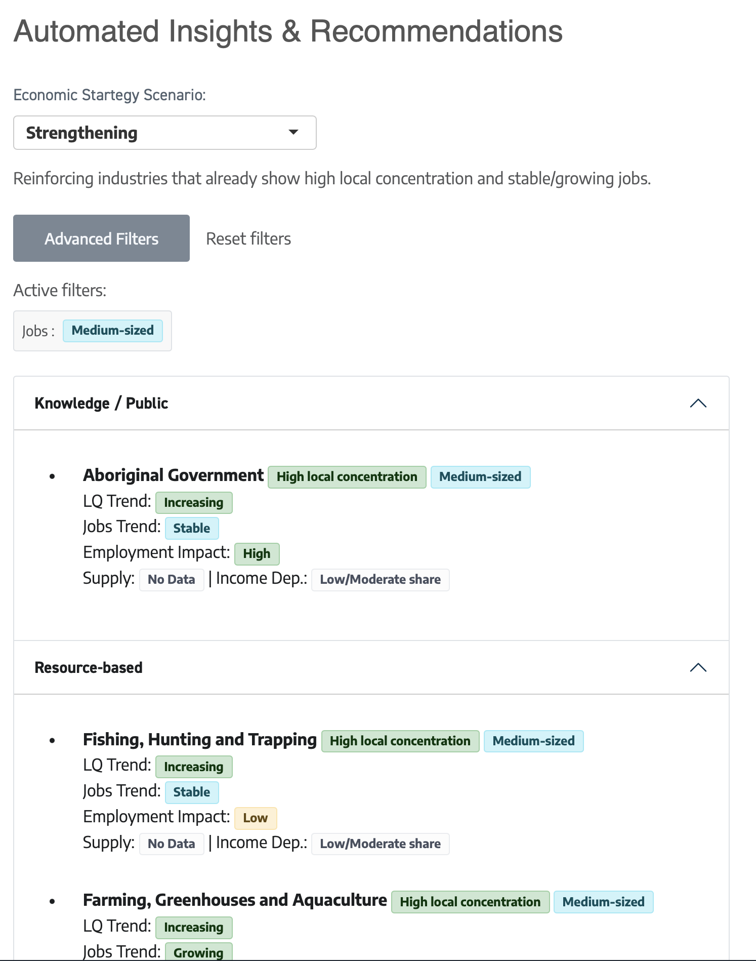Click Aboriginal Government LQ Trend Increasing badge
The width and height of the screenshot is (756, 961).
click(x=194, y=503)
